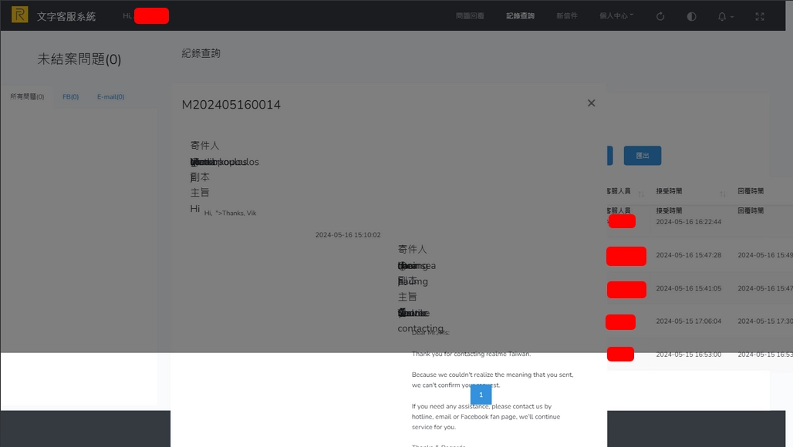Screen dimensions: 793x447
Task: Sort by 接受時間 column arrows
Action: 723,194
